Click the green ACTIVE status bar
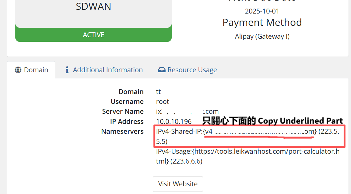 tap(93, 35)
